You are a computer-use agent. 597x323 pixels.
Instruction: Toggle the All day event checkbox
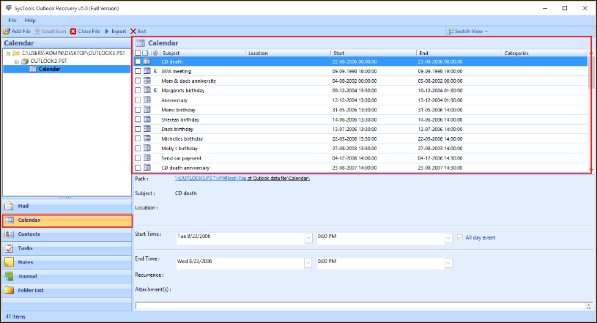point(460,237)
